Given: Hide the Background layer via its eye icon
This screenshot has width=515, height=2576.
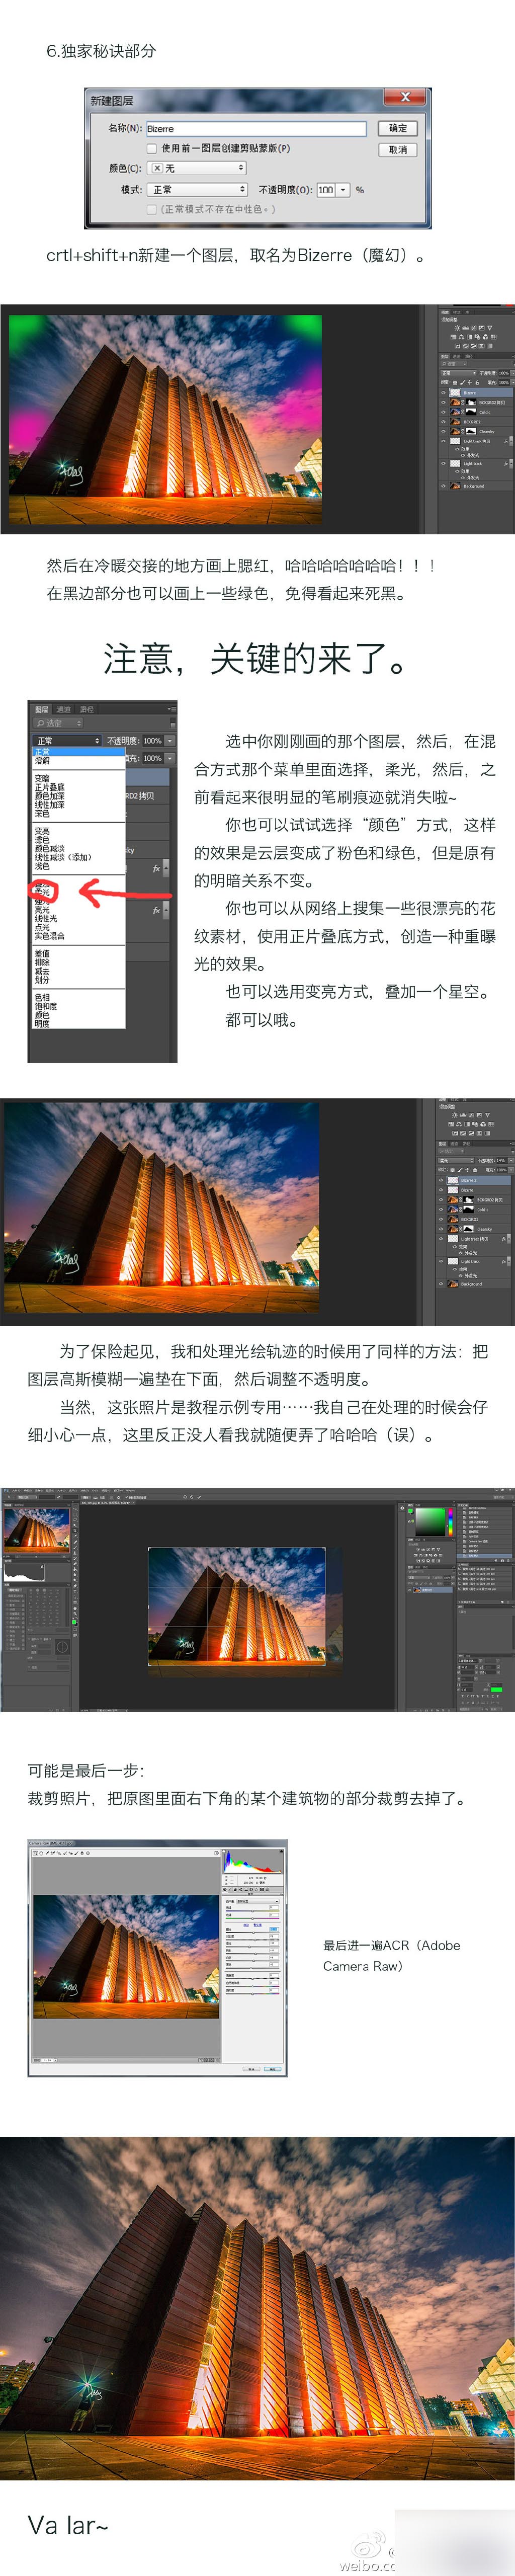Looking at the screenshot, I should pos(444,486).
